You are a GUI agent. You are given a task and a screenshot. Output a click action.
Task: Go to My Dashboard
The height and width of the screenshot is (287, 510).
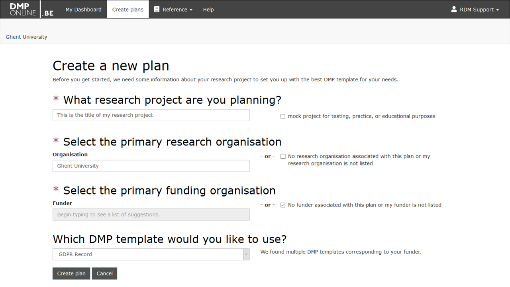click(83, 10)
